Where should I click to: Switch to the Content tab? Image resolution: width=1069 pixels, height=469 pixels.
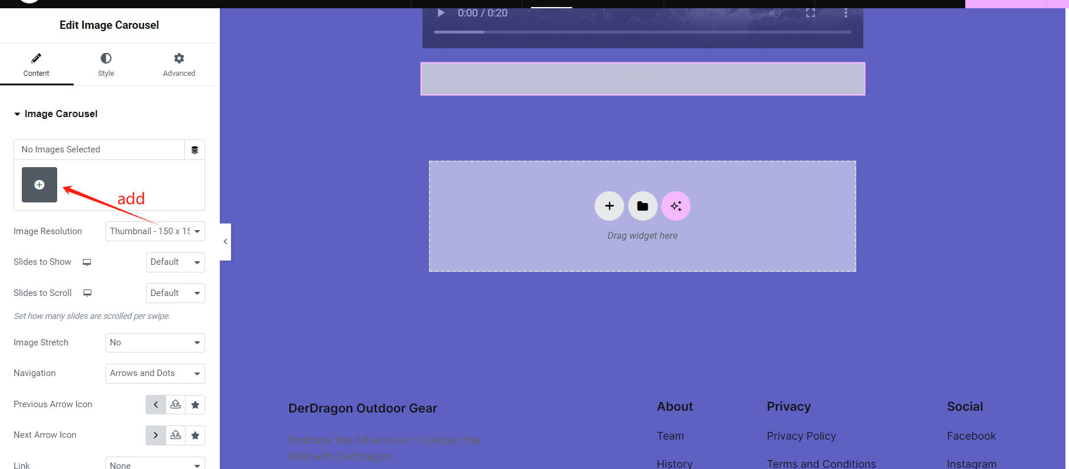tap(37, 65)
